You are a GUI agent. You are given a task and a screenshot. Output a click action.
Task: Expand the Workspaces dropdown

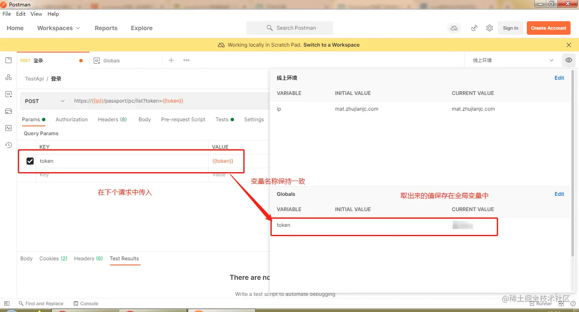click(58, 28)
